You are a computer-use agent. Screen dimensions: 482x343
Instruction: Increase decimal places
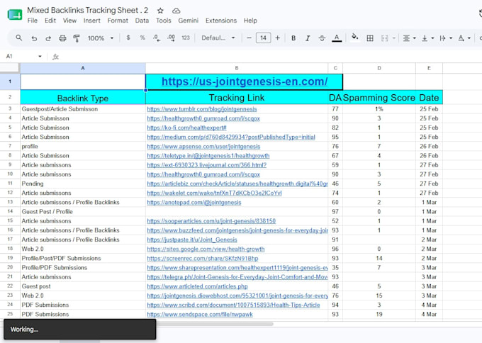click(x=171, y=38)
